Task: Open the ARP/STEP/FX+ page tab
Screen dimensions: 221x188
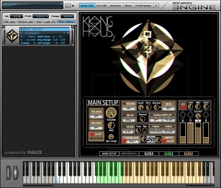Action: [130, 153]
